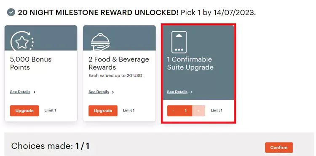Click the suite upgrade key card icon
316x156 pixels.
(x=179, y=42)
